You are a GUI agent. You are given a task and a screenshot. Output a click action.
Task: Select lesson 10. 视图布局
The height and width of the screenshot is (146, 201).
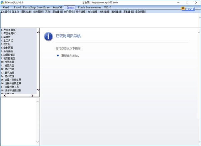click(x=8, y=62)
